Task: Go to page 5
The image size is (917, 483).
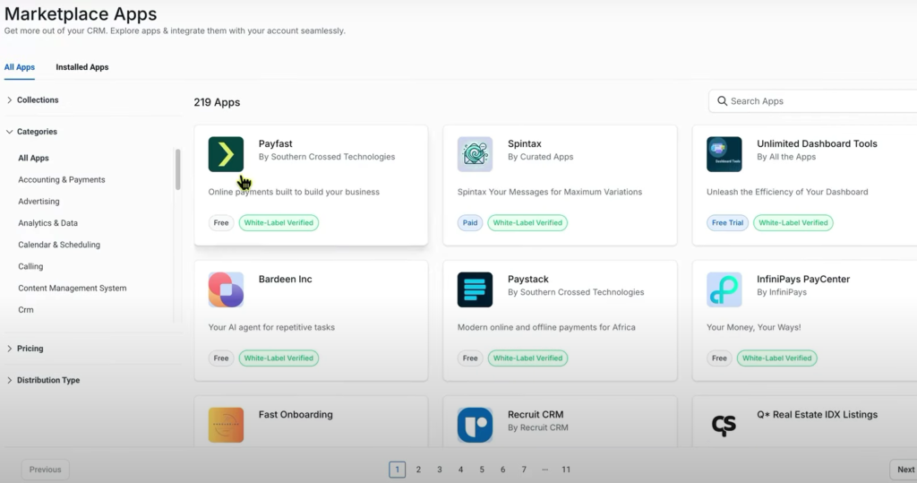Action: (x=481, y=470)
